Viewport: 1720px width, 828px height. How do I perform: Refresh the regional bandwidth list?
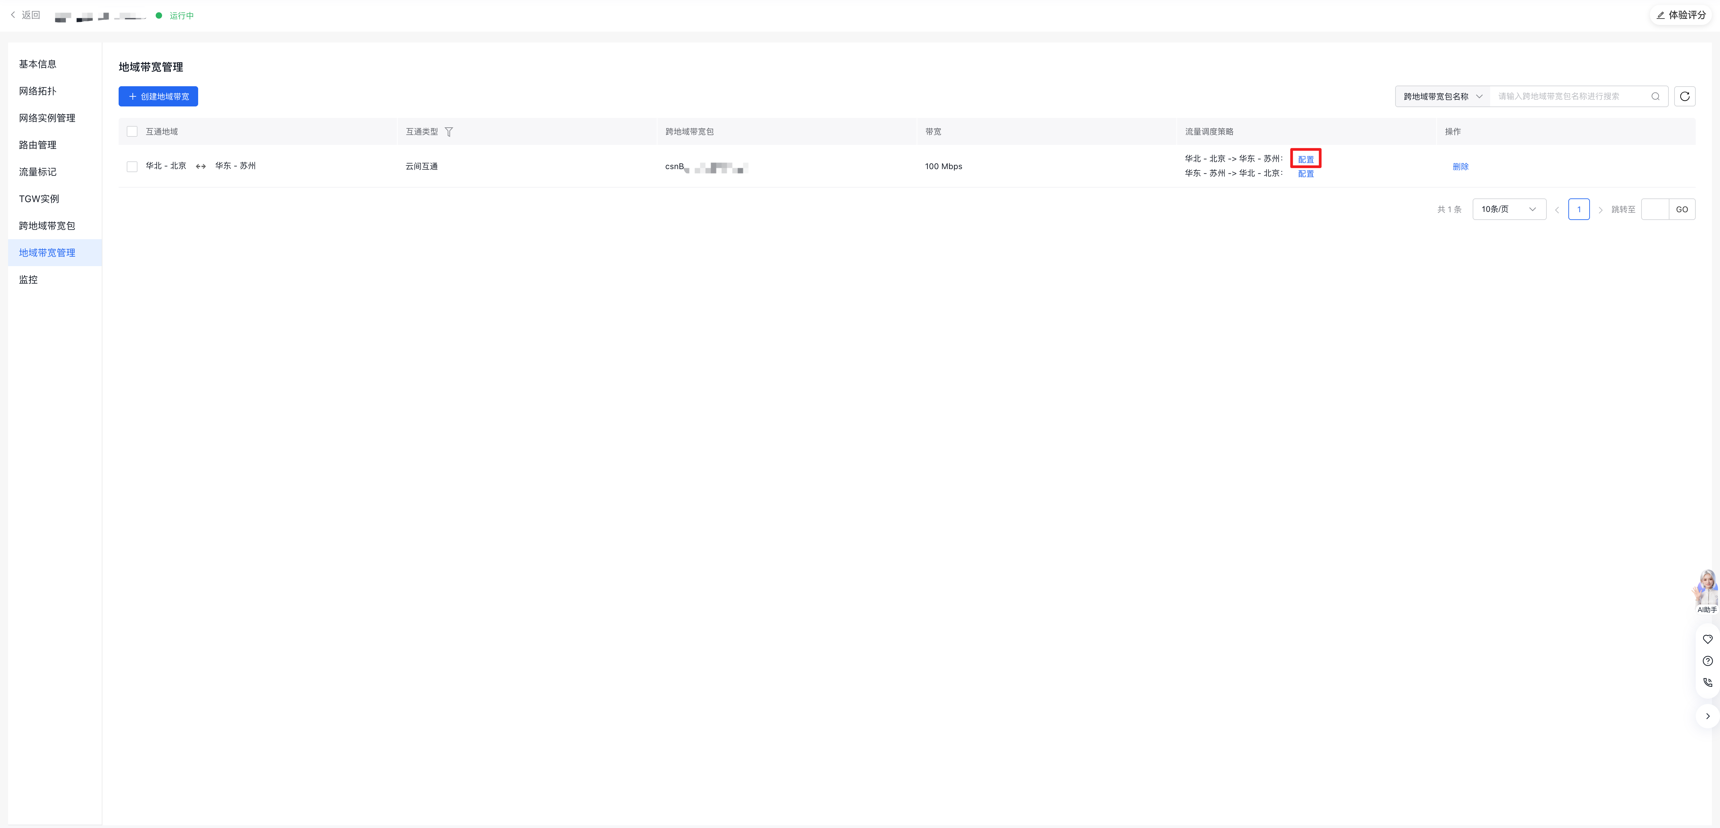(1685, 96)
